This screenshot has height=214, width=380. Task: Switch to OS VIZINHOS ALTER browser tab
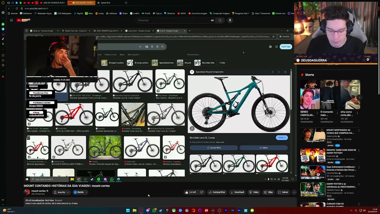coord(52,3)
